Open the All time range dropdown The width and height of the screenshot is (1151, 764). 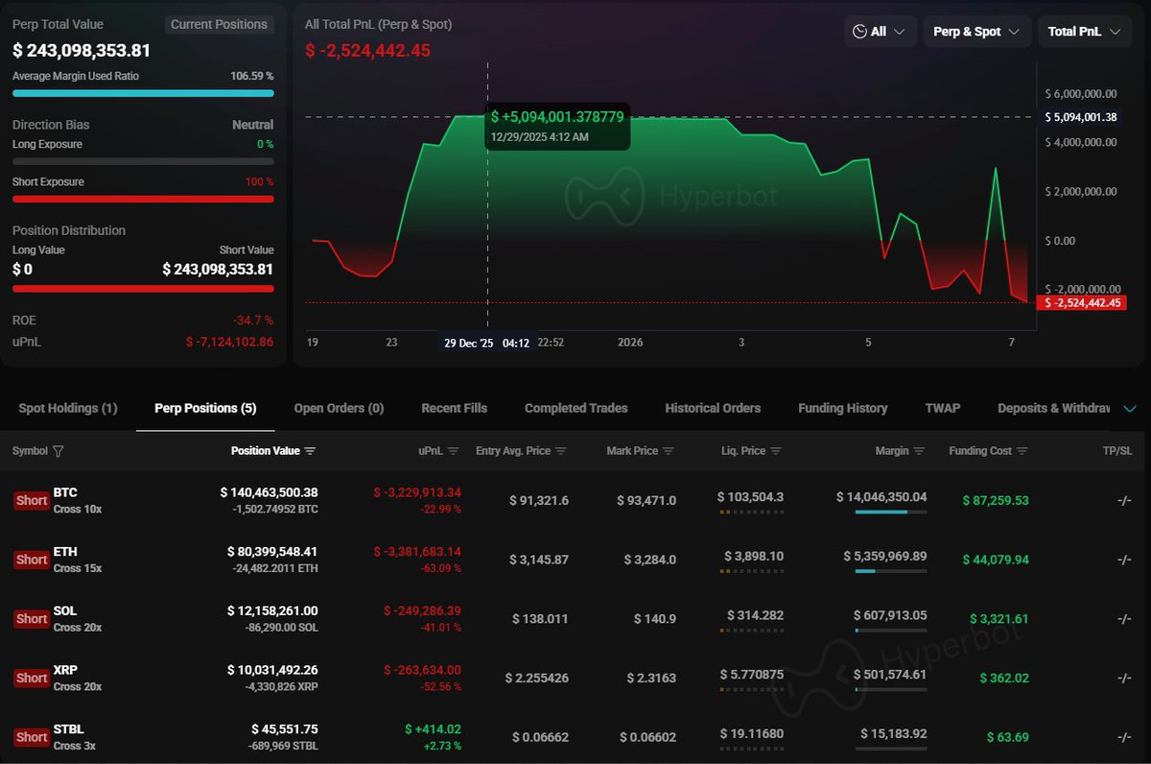[x=881, y=32]
